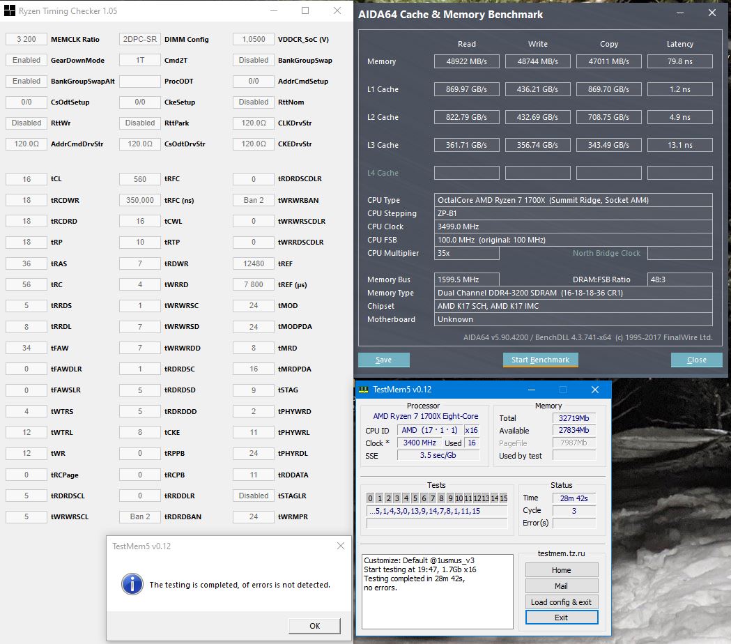
Task: Click test number 15 box in TestMem5
Action: click(x=504, y=498)
